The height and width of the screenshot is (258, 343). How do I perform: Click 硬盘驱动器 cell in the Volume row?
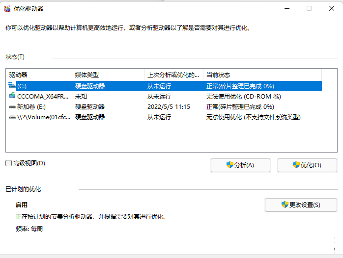click(90, 117)
